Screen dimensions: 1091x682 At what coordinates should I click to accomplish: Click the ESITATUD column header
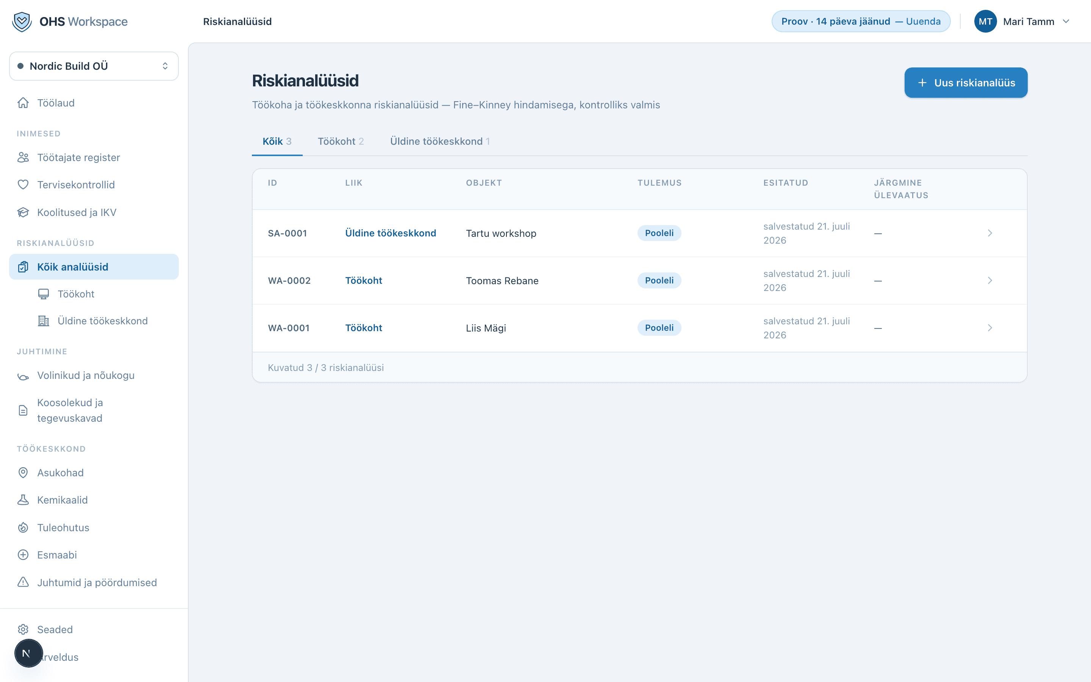[x=786, y=183]
